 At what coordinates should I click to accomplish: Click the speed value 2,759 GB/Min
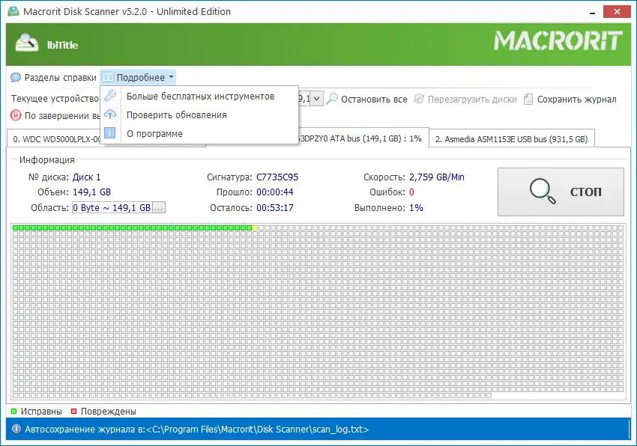click(437, 177)
